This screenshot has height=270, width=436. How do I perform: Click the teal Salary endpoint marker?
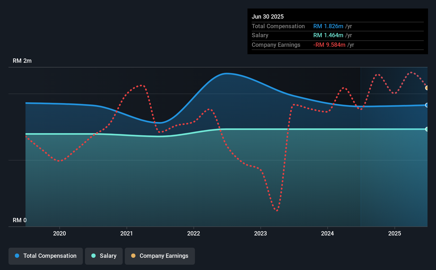click(x=427, y=129)
